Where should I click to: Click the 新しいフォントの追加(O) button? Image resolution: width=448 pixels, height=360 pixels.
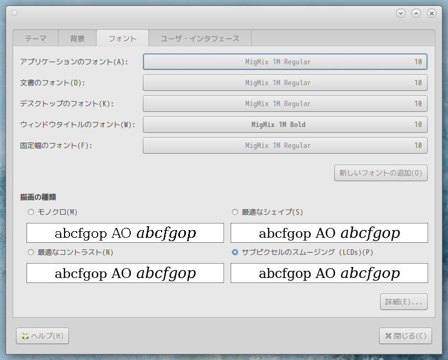tap(381, 173)
